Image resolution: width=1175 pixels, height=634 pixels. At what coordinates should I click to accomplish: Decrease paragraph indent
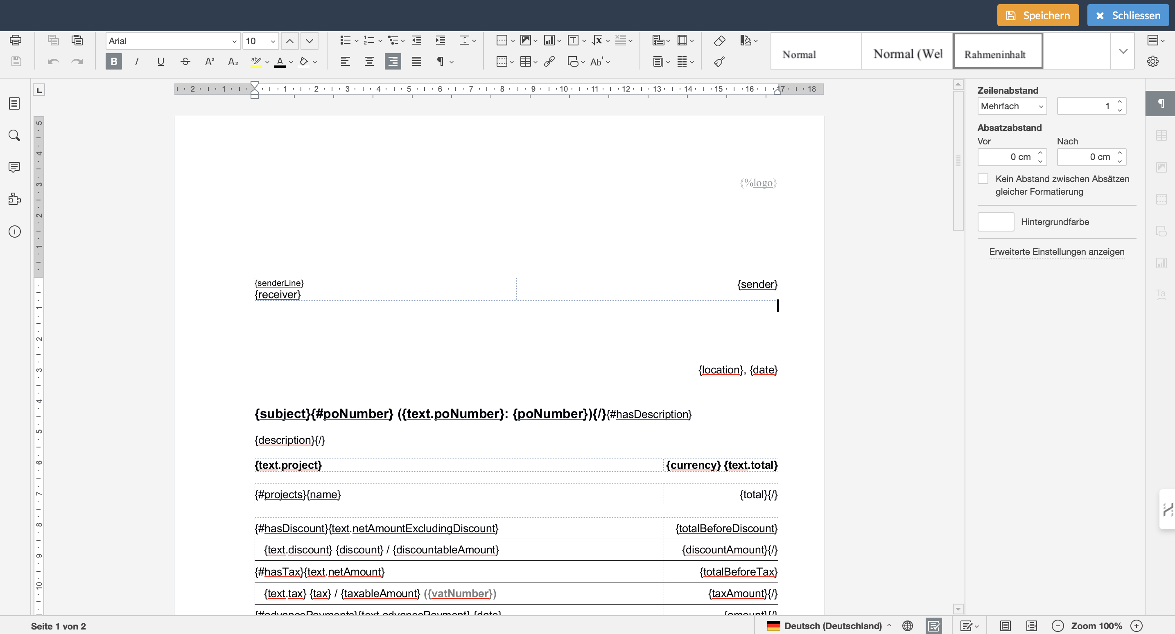click(417, 40)
